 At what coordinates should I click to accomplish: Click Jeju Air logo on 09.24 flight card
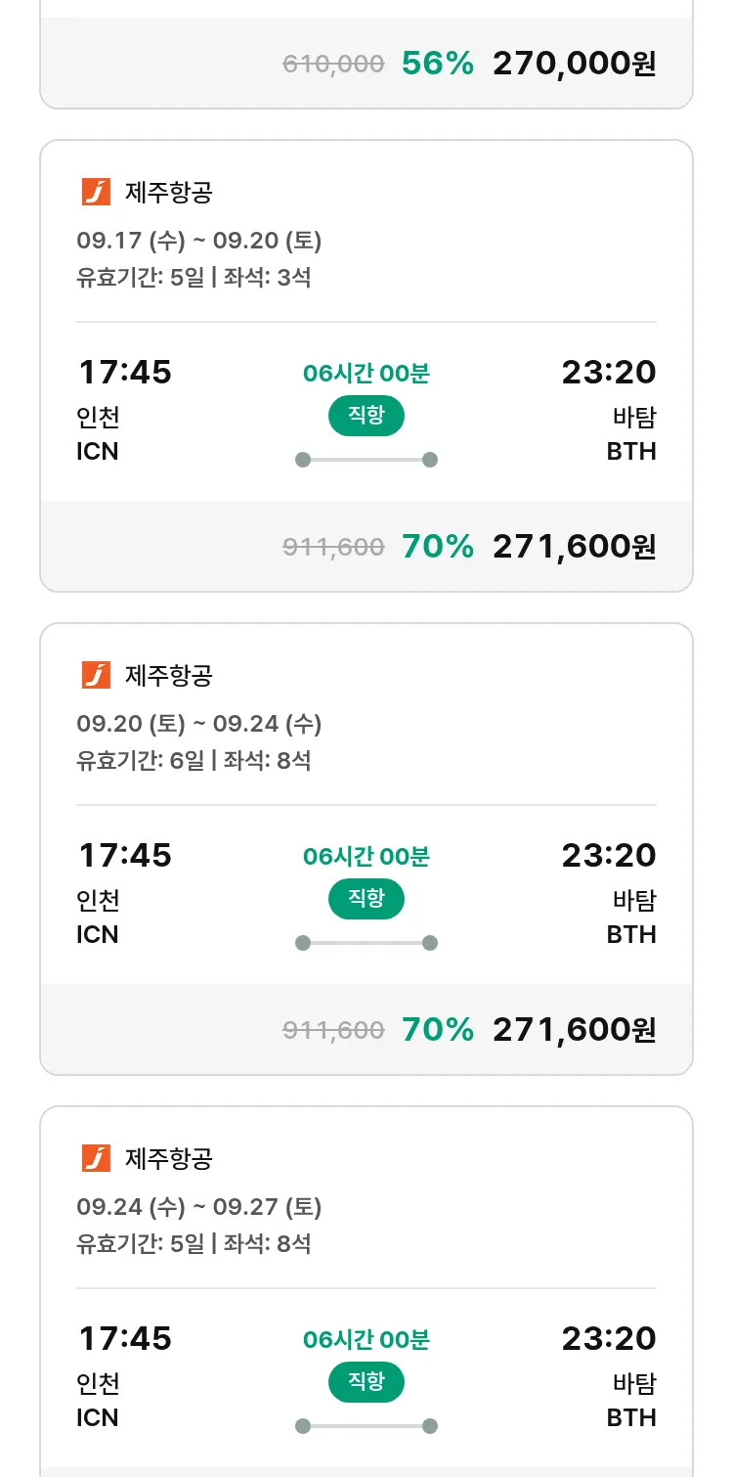96,1158
